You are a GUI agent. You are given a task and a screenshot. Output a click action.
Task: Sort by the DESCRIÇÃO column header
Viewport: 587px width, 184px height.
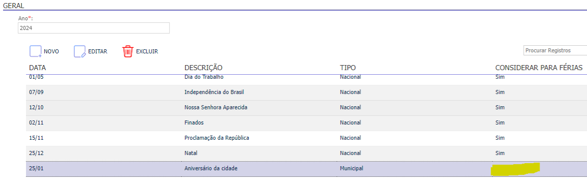[203, 68]
